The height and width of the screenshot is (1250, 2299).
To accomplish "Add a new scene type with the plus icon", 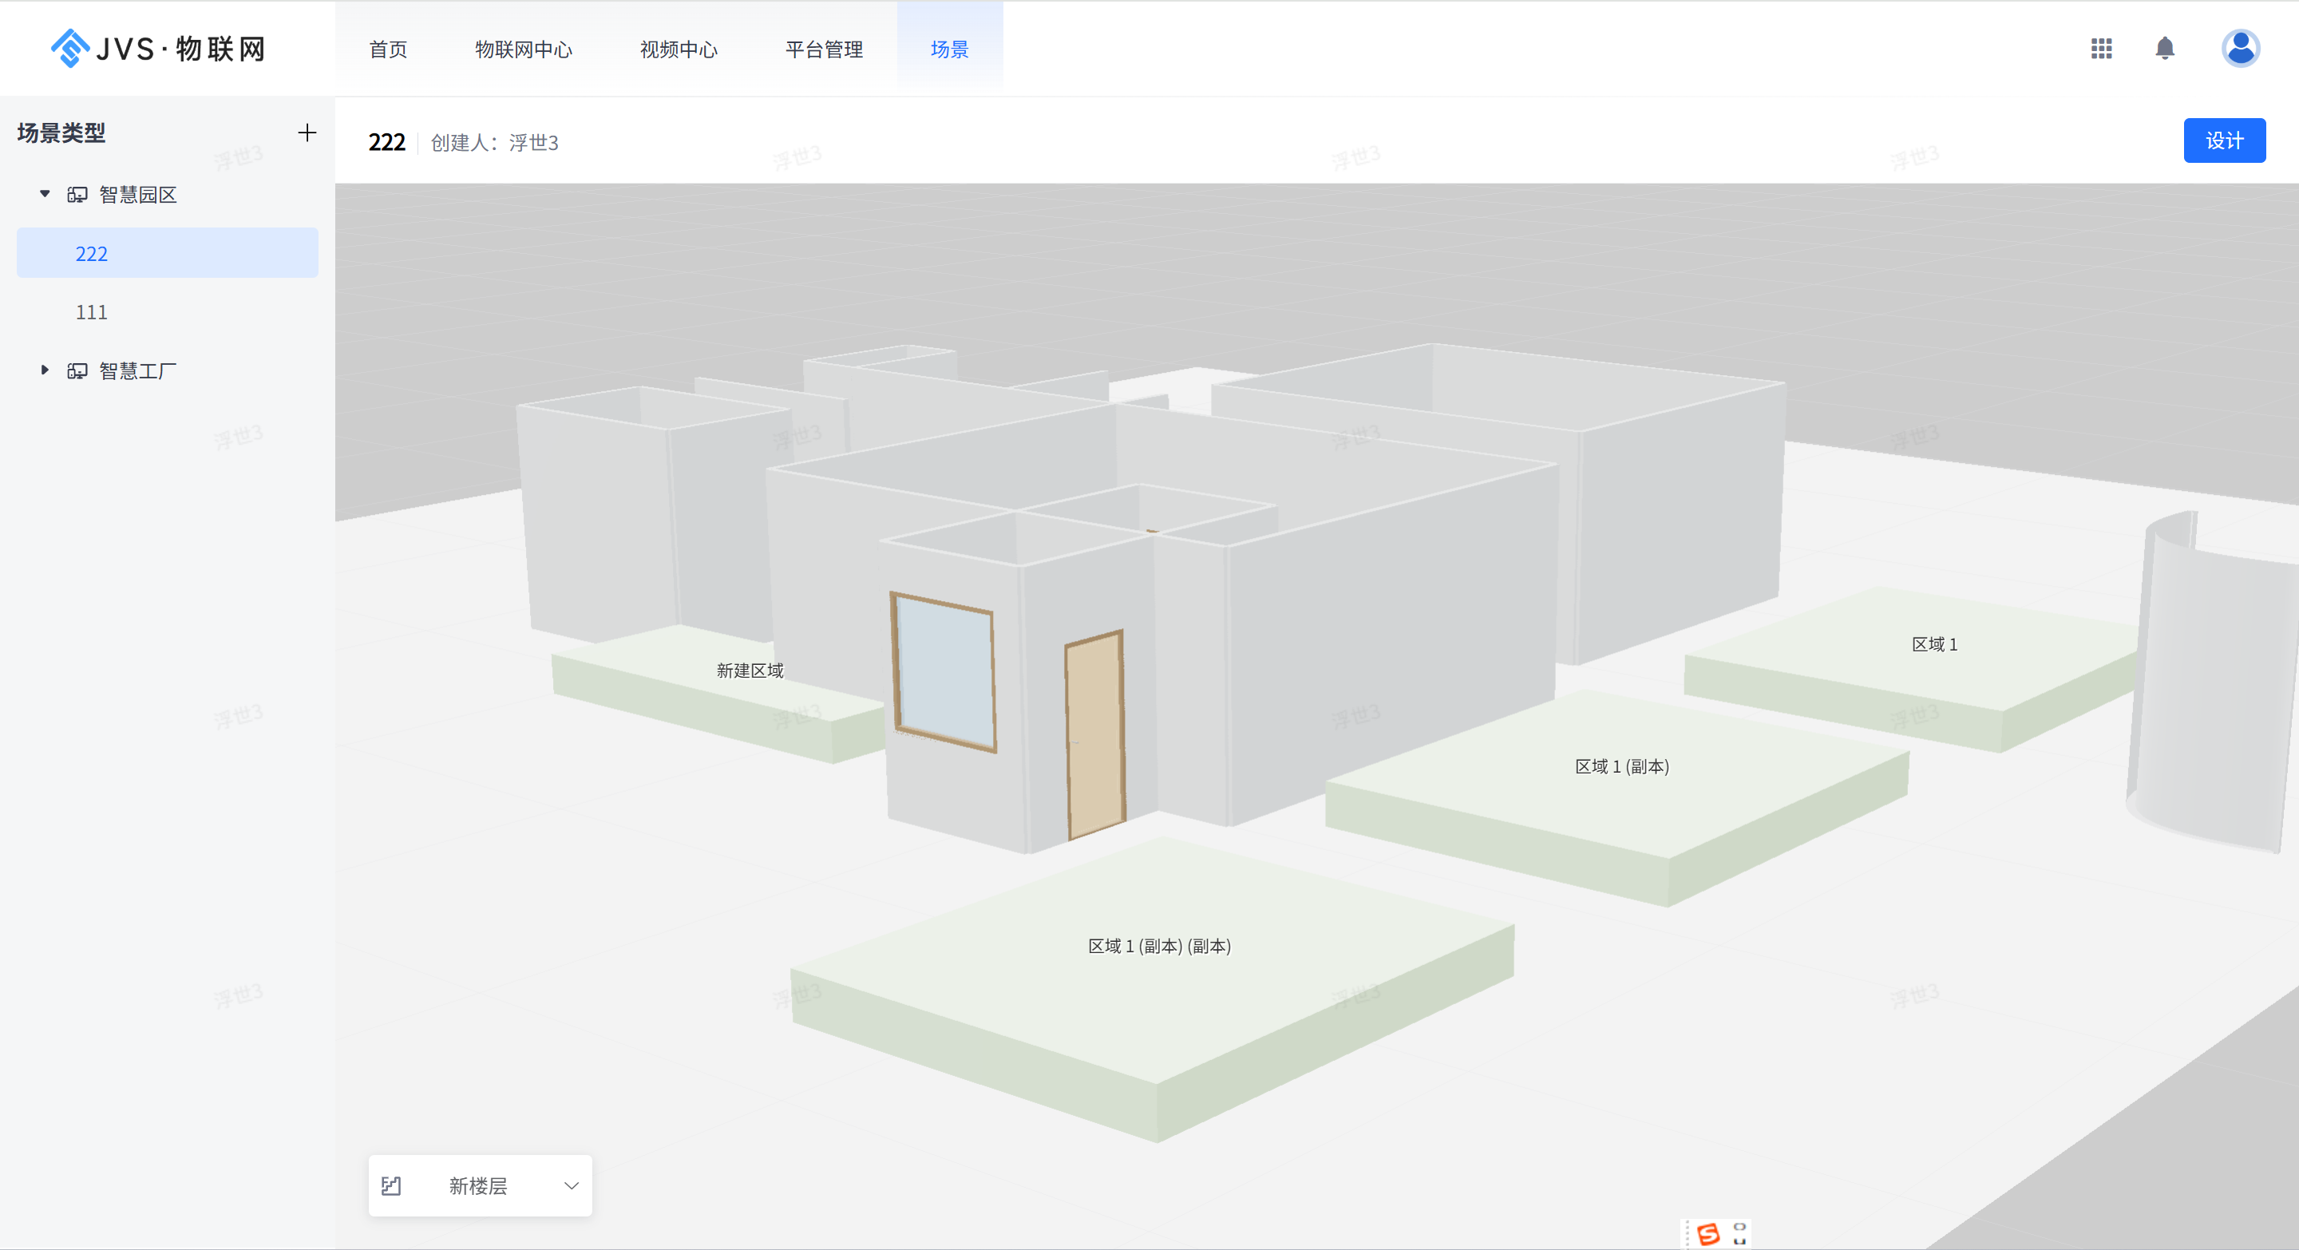I will (x=306, y=133).
